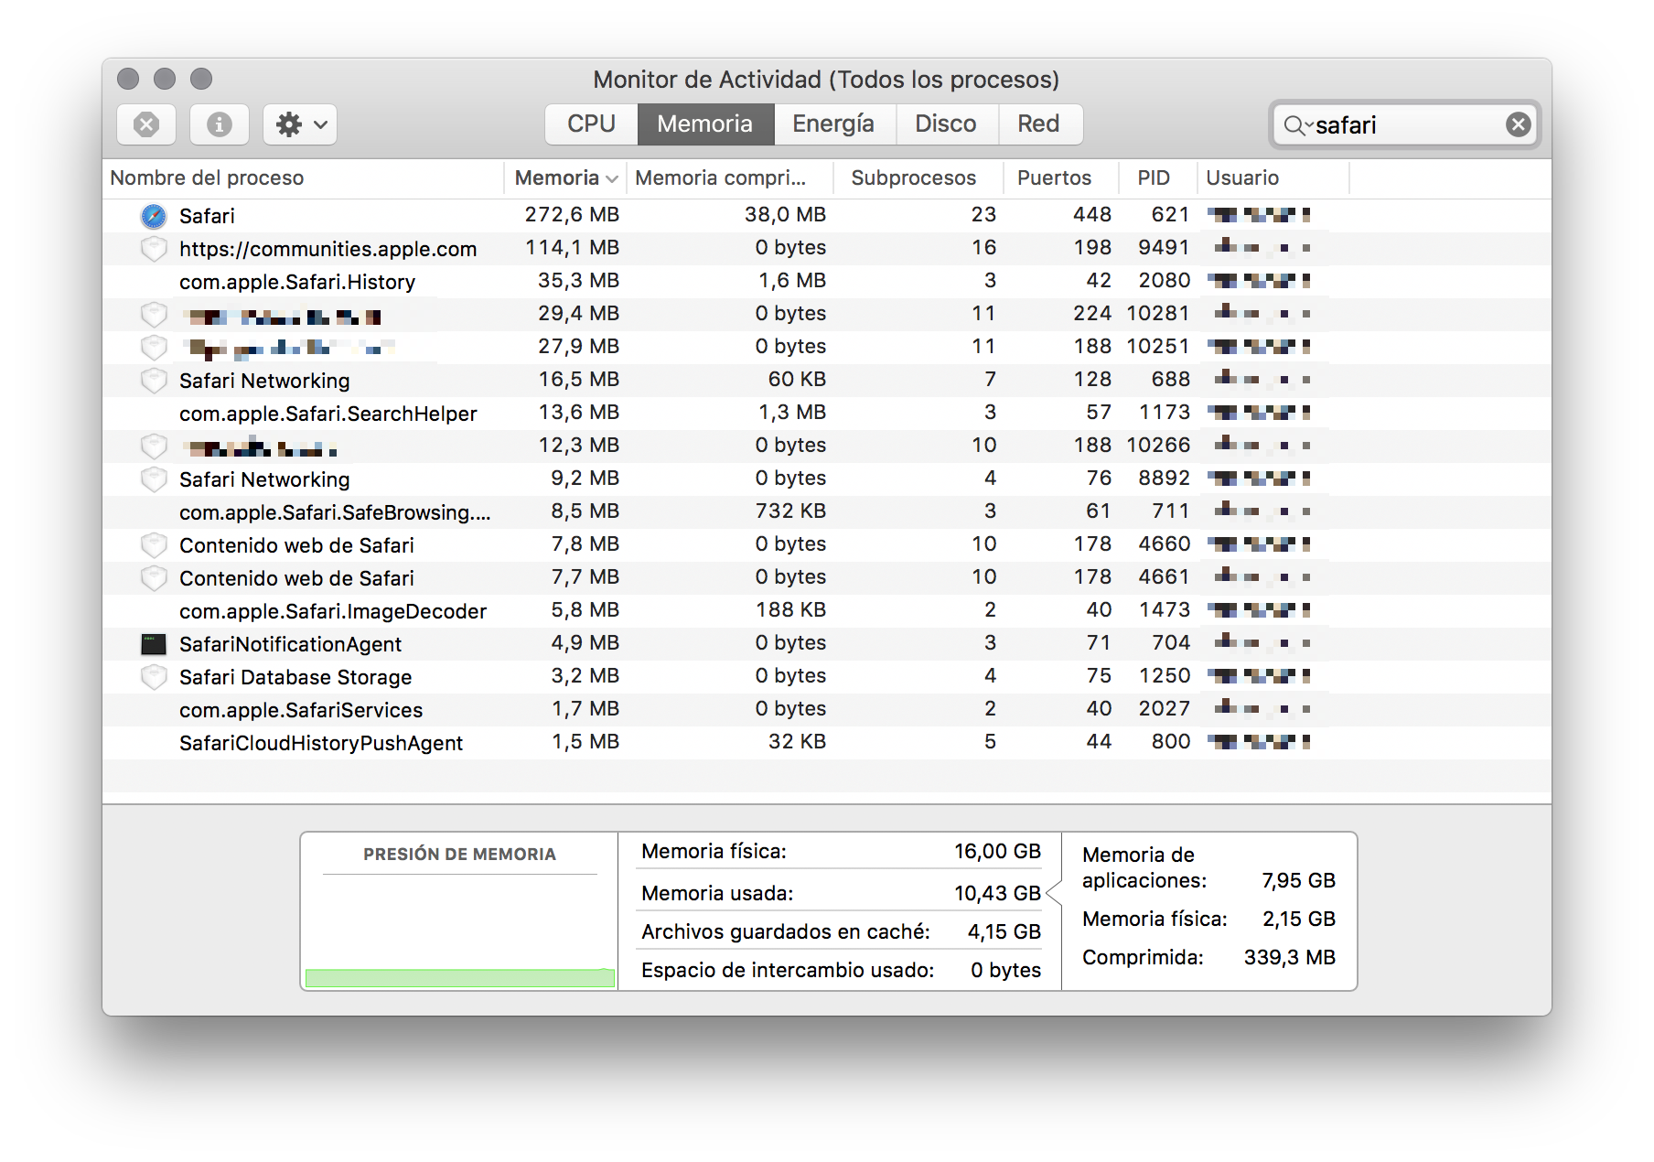The width and height of the screenshot is (1654, 1162).
Task: Clear the safari search text
Action: click(1518, 124)
